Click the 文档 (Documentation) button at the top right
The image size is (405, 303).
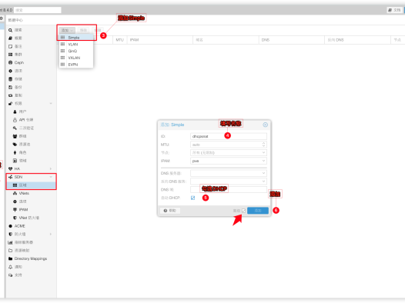394,10
